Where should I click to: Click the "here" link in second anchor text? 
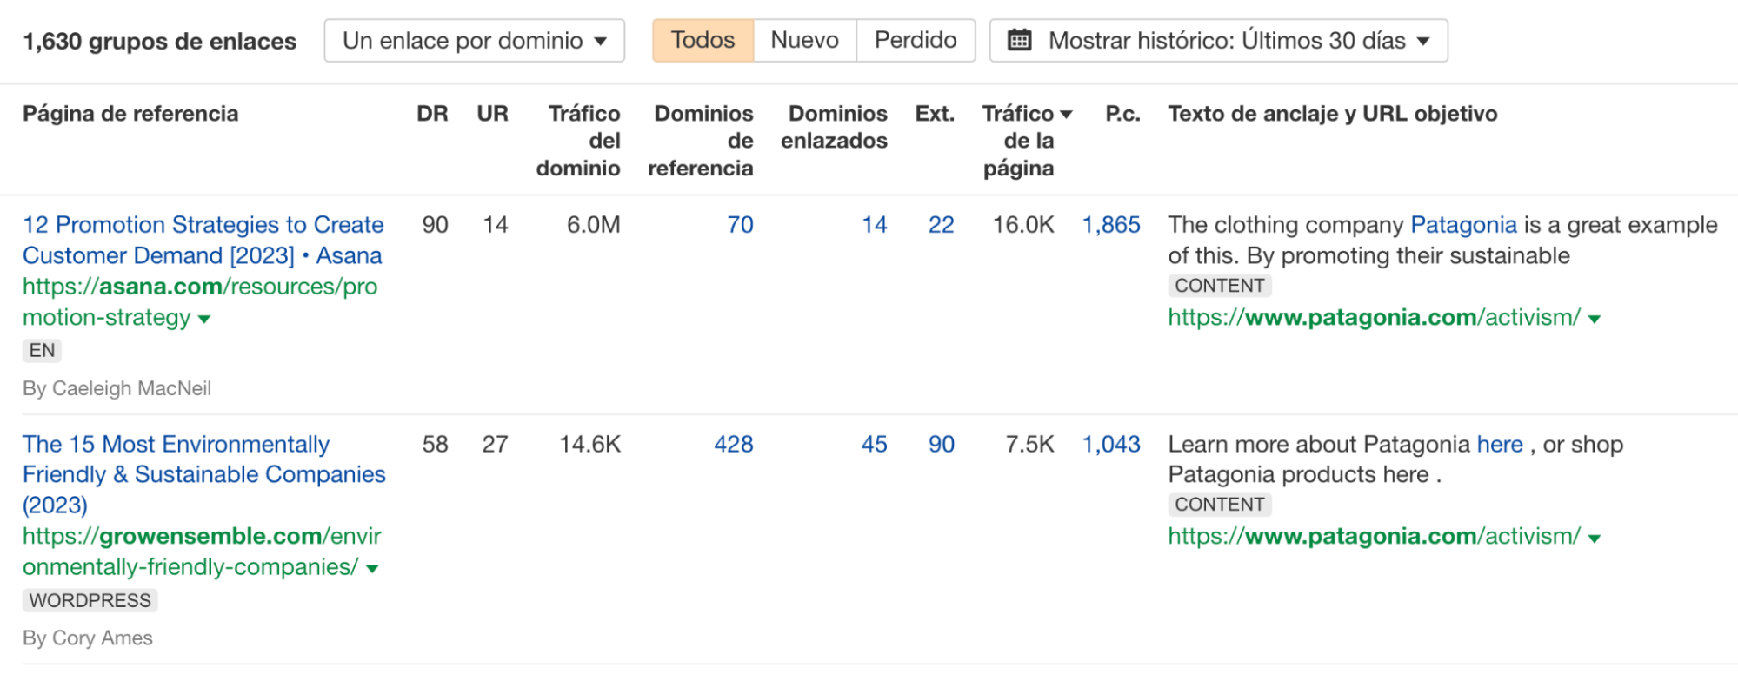(1500, 444)
